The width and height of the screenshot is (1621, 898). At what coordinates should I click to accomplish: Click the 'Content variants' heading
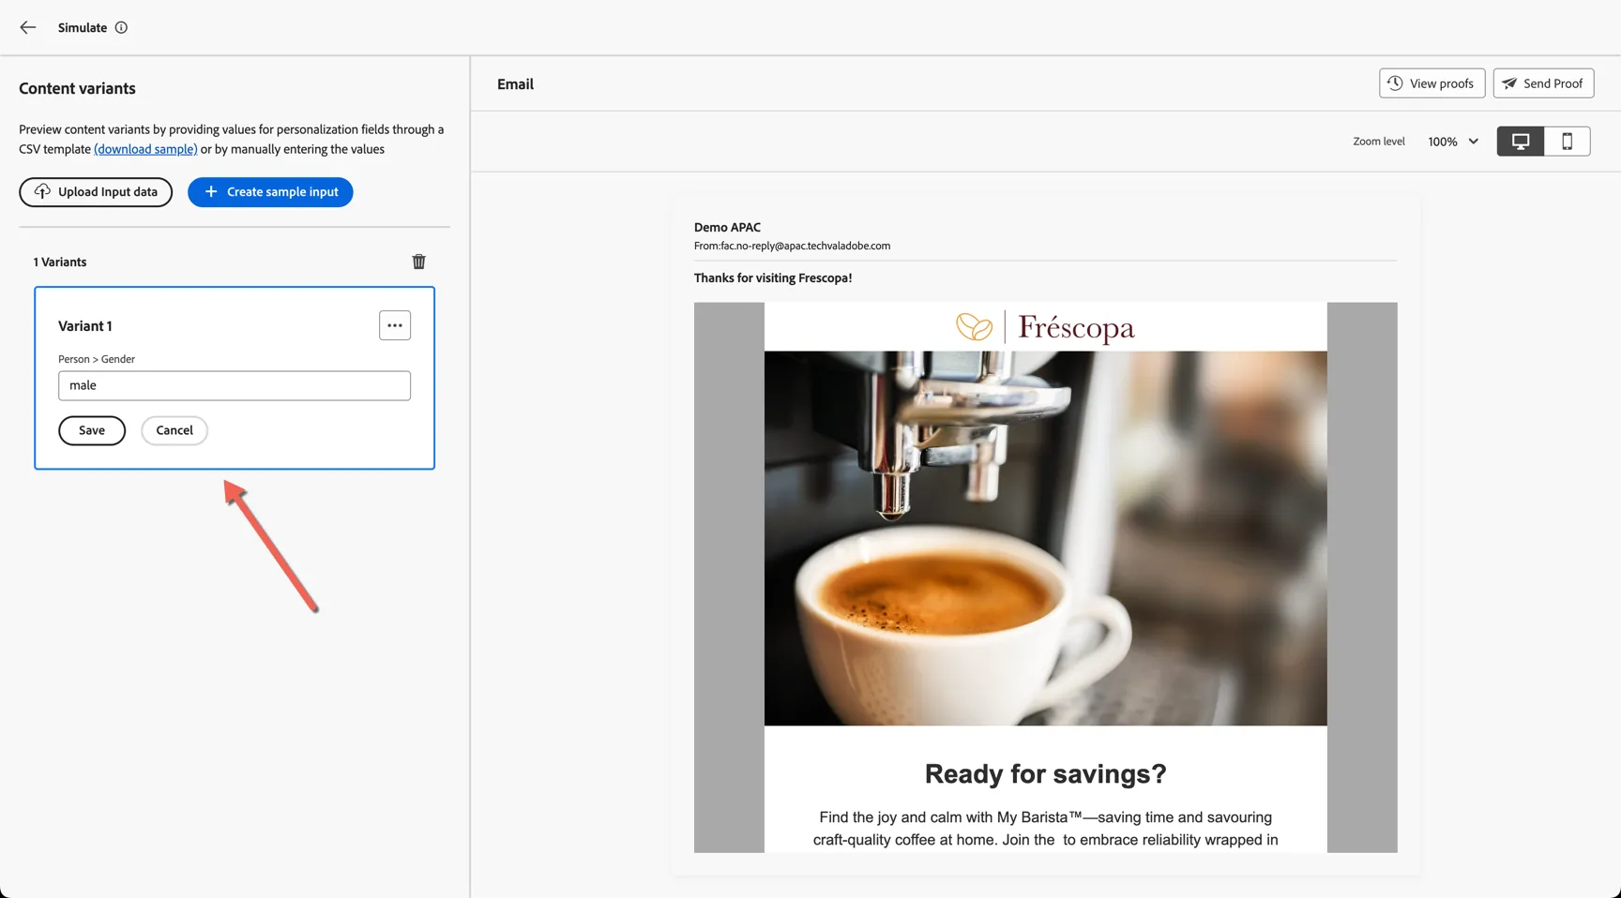77,88
